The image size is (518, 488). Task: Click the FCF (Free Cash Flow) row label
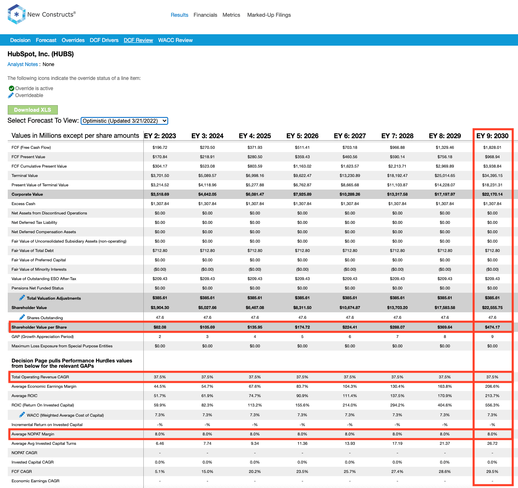pos(31,148)
